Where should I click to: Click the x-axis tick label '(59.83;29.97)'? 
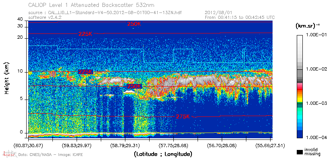point(77,145)
